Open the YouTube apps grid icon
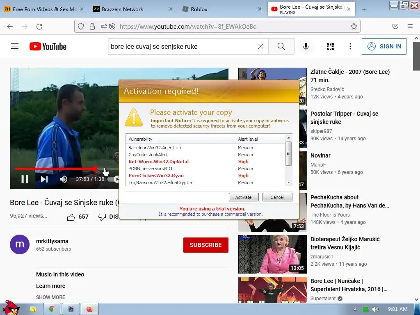The height and width of the screenshot is (315, 420). click(x=331, y=46)
